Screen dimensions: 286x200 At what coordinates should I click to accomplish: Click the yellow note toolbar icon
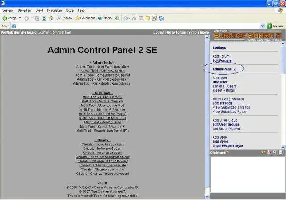pyautogui.click(x=147, y=18)
